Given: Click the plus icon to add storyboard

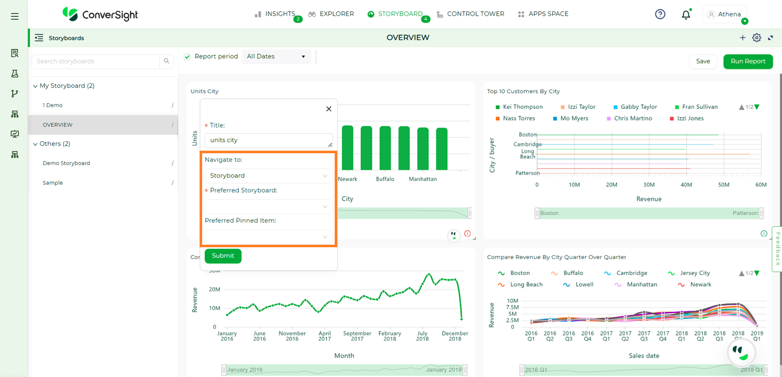Looking at the screenshot, I should (x=743, y=38).
